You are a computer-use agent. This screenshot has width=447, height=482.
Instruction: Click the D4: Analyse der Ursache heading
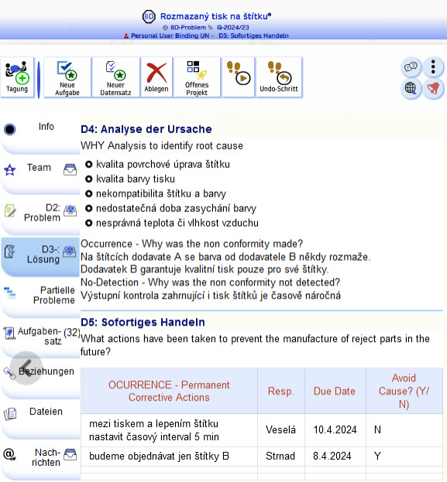tap(146, 129)
